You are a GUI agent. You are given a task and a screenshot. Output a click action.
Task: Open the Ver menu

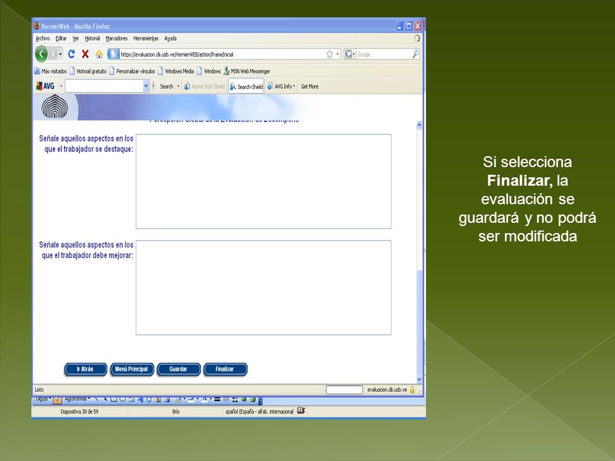[76, 38]
